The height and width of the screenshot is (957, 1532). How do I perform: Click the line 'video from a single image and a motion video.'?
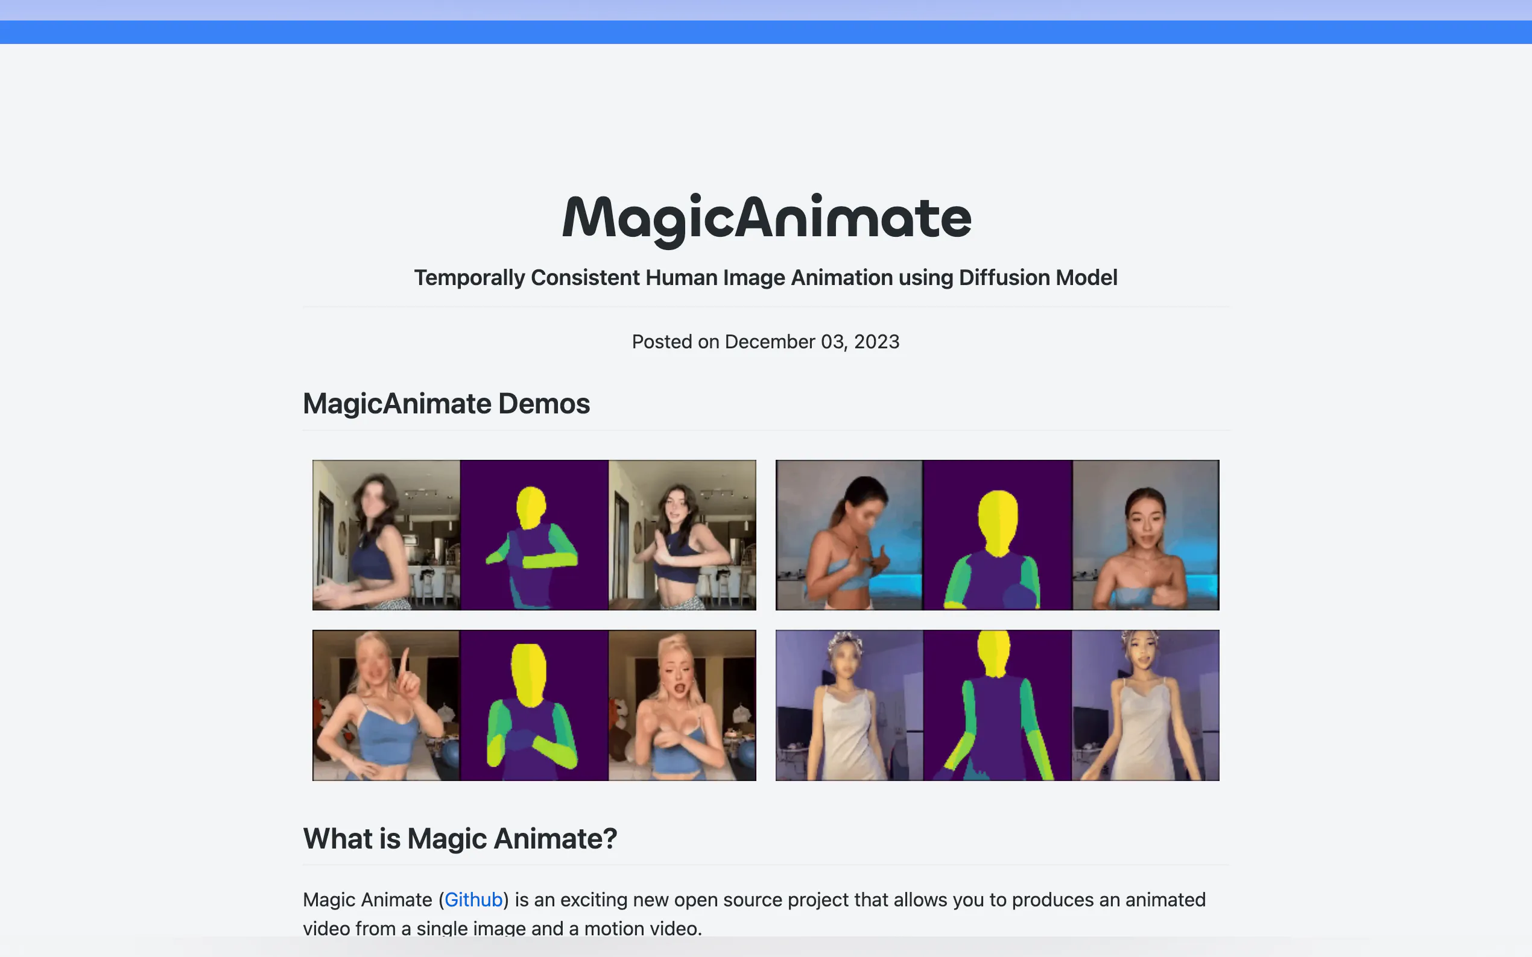tap(502, 928)
